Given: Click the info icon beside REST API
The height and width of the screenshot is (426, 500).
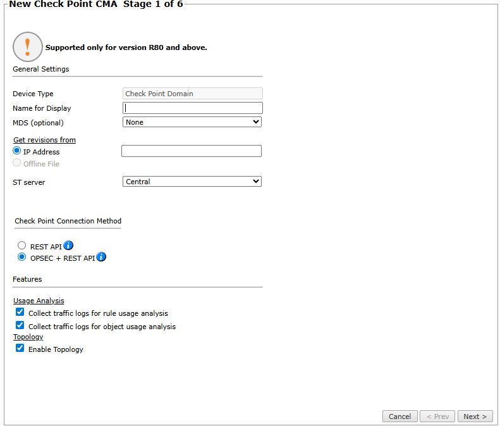Looking at the screenshot, I should coord(69,246).
